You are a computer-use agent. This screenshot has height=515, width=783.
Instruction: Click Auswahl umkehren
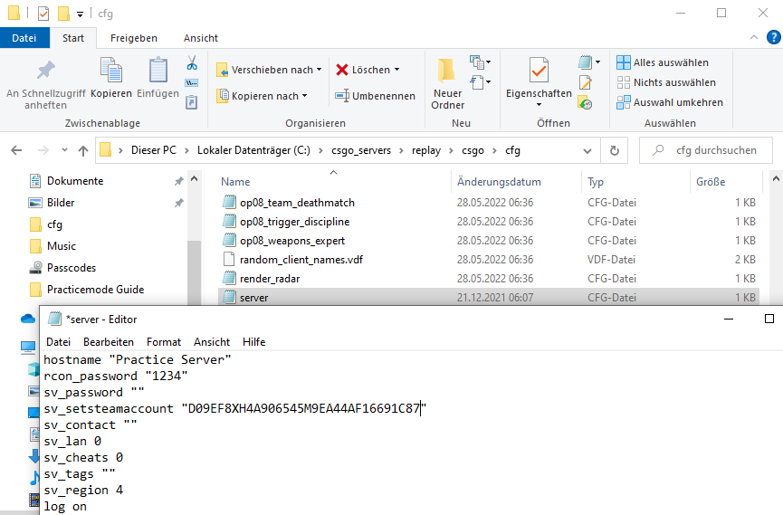670,102
